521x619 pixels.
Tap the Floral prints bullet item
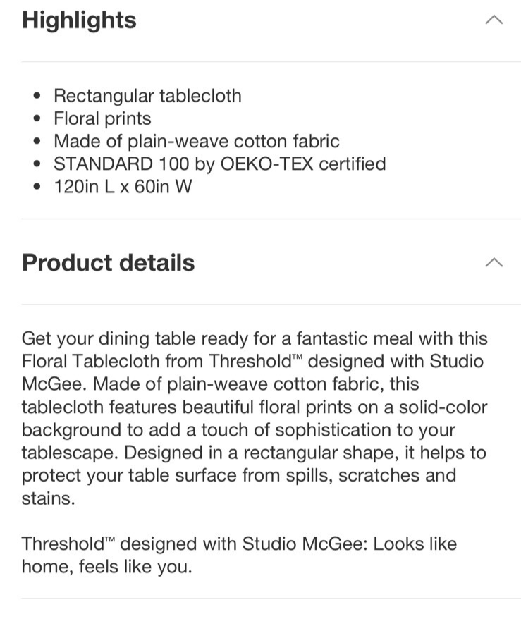(x=103, y=118)
